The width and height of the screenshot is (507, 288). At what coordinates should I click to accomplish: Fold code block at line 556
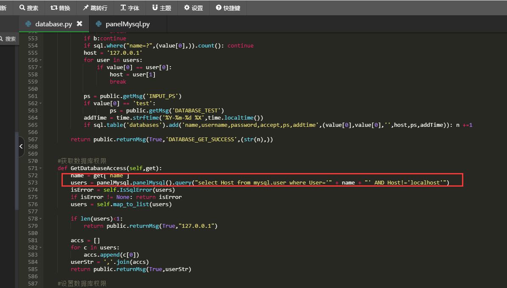click(40, 60)
